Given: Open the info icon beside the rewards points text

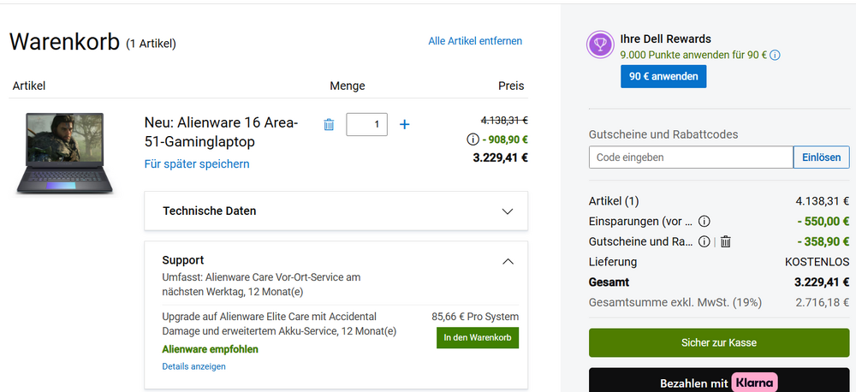Looking at the screenshot, I should click(x=775, y=56).
